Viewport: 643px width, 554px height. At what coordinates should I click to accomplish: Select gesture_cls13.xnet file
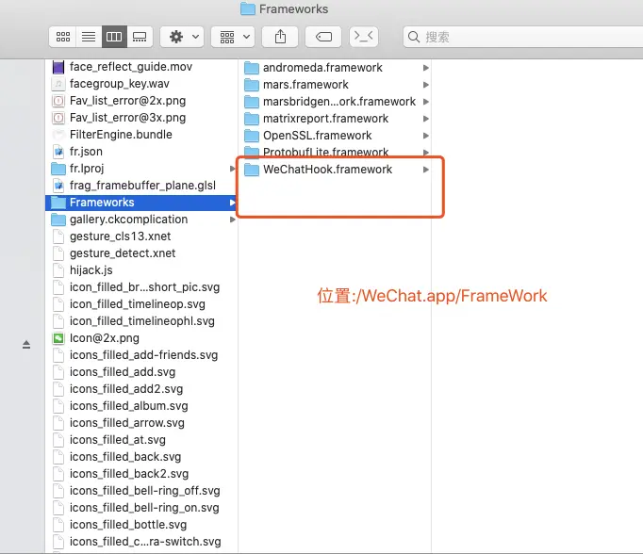(x=120, y=236)
